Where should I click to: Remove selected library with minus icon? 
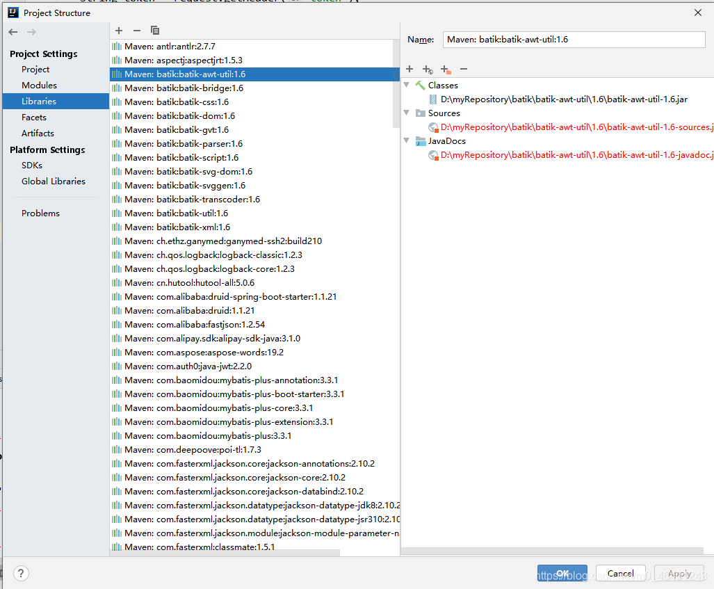coord(136,31)
